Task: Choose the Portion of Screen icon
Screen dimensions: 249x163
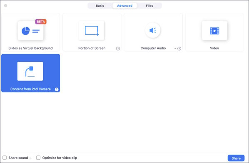Action: (x=92, y=30)
